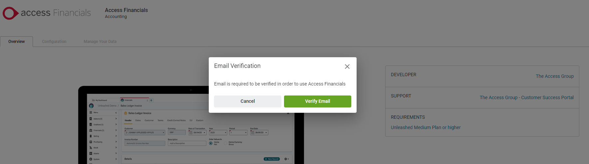Screen dimensions: 589x164
Task: Select the Home Net radio button in preview
Action: pyautogui.click(x=211, y=143)
